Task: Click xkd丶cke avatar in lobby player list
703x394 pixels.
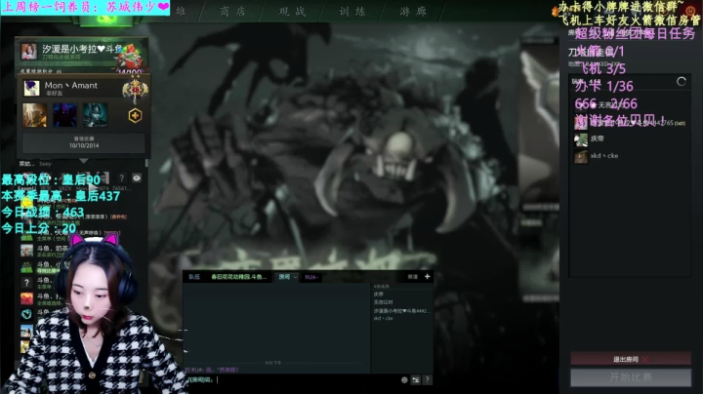Action: (581, 156)
